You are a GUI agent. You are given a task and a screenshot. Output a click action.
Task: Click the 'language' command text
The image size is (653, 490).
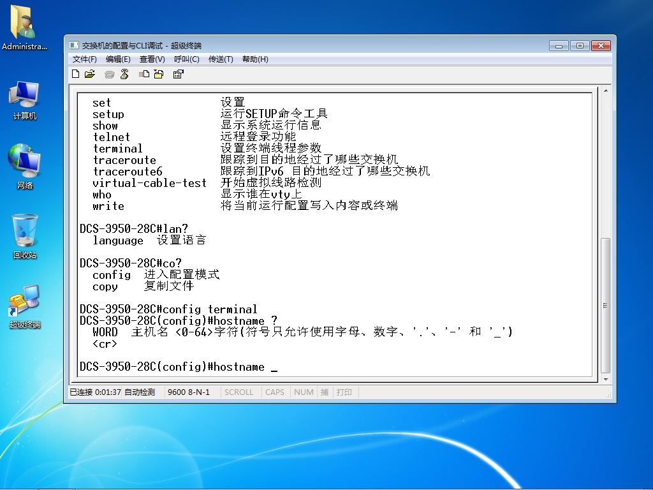tap(118, 241)
